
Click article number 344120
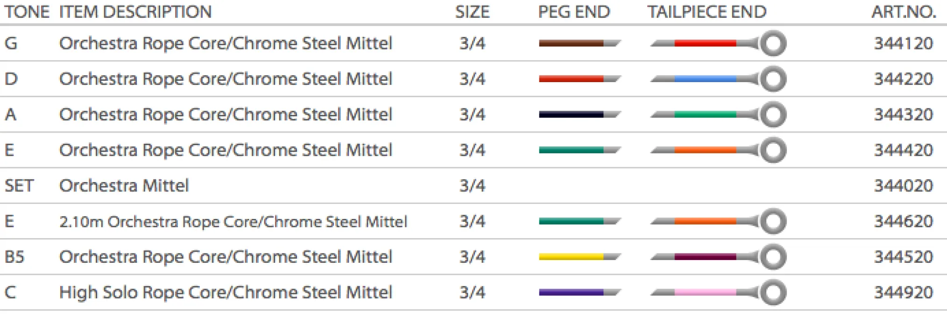click(x=903, y=43)
